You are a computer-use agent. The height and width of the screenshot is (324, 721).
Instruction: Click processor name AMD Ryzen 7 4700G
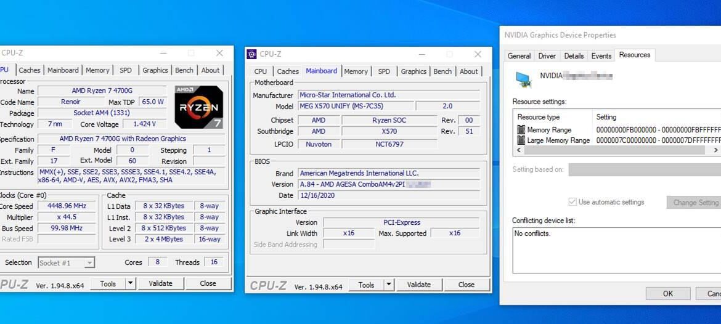coord(102,91)
